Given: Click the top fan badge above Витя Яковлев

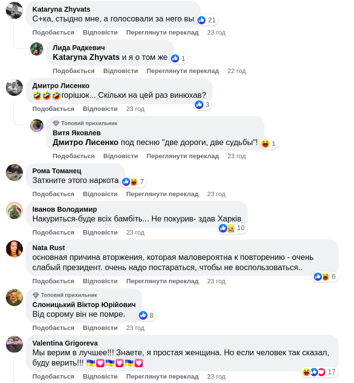Looking at the screenshot, I should [85, 123].
